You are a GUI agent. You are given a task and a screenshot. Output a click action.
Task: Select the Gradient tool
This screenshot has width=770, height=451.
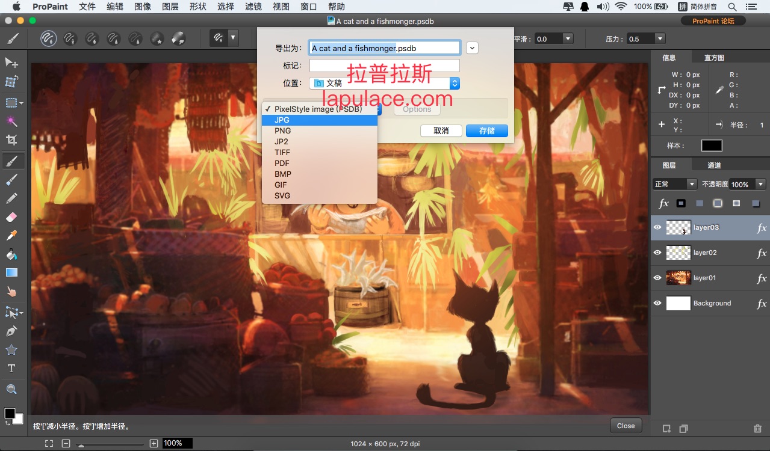tap(11, 272)
